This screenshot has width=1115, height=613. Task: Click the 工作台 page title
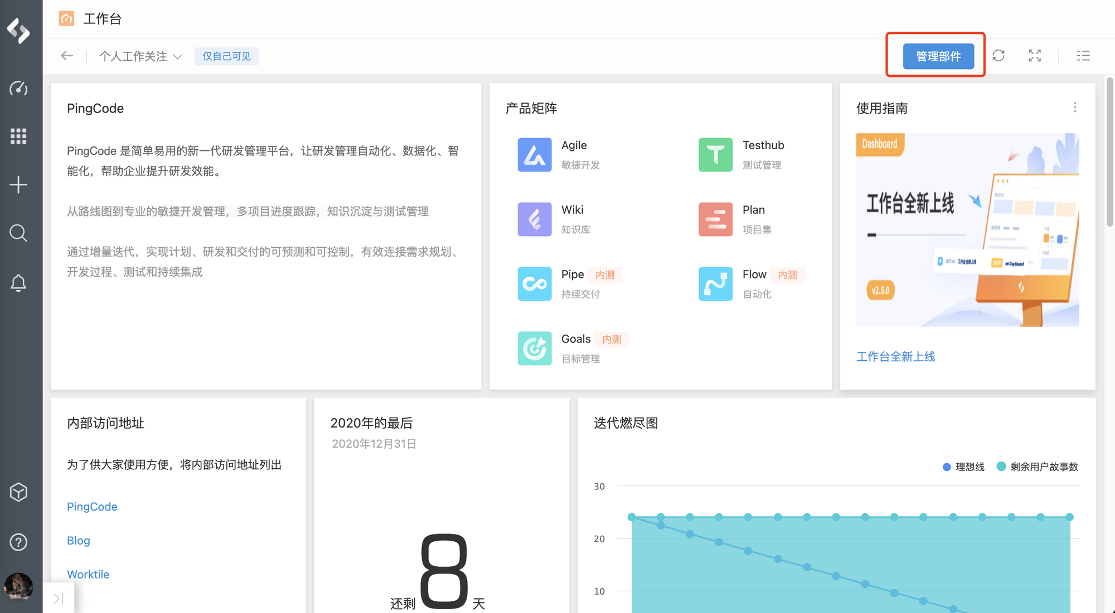[x=102, y=19]
